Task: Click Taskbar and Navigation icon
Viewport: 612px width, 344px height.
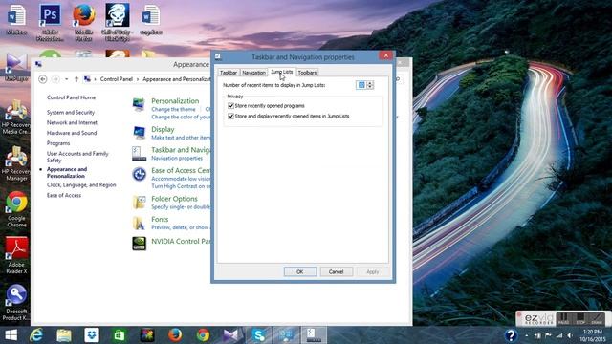Action: click(x=139, y=153)
